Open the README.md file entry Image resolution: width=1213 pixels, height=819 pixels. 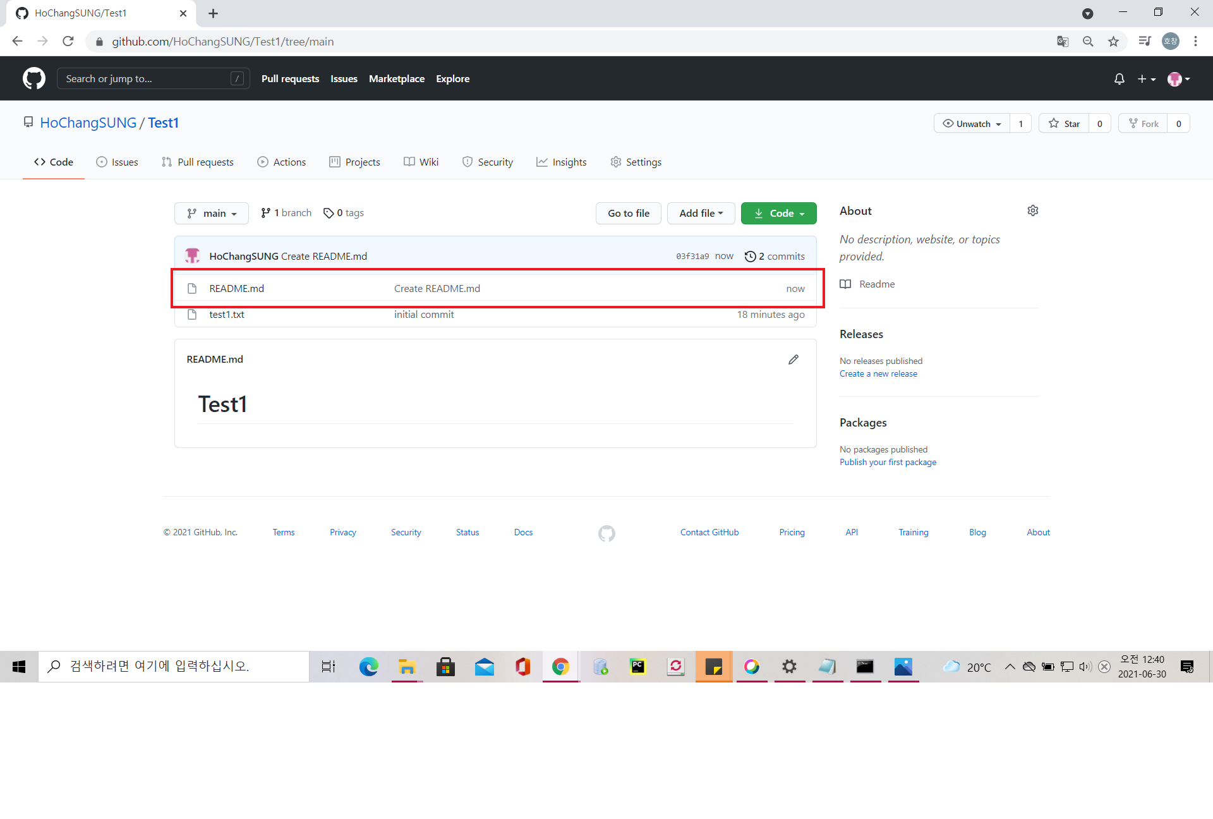(x=237, y=289)
